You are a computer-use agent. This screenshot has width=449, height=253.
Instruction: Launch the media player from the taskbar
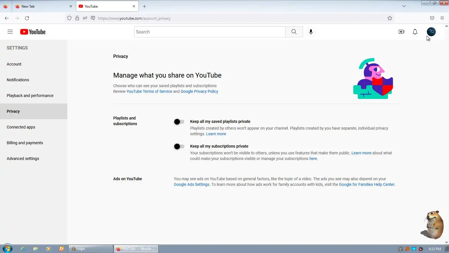[49, 249]
